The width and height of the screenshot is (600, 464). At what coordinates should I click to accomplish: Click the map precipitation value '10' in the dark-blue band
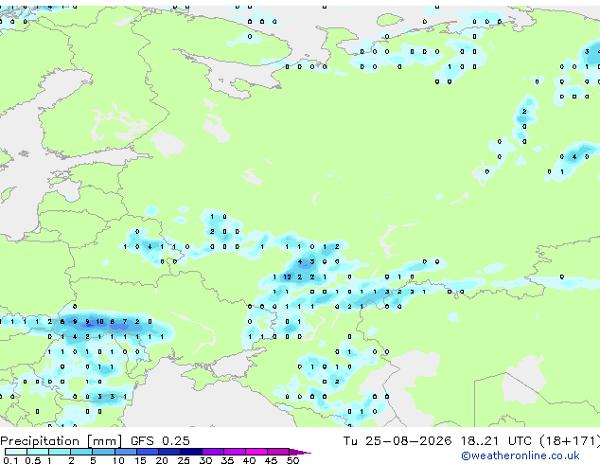99,322
